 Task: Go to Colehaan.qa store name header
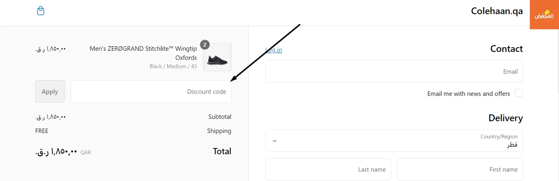(497, 11)
